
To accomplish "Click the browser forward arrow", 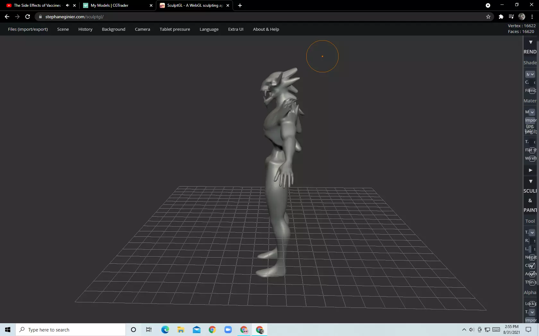I will click(x=17, y=17).
